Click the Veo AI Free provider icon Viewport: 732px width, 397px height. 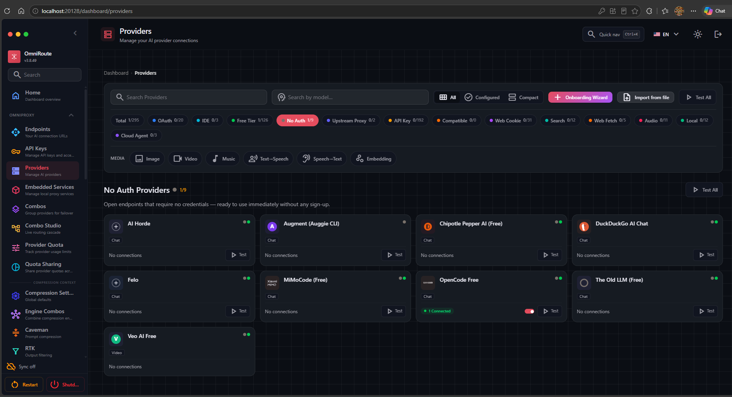(x=116, y=339)
